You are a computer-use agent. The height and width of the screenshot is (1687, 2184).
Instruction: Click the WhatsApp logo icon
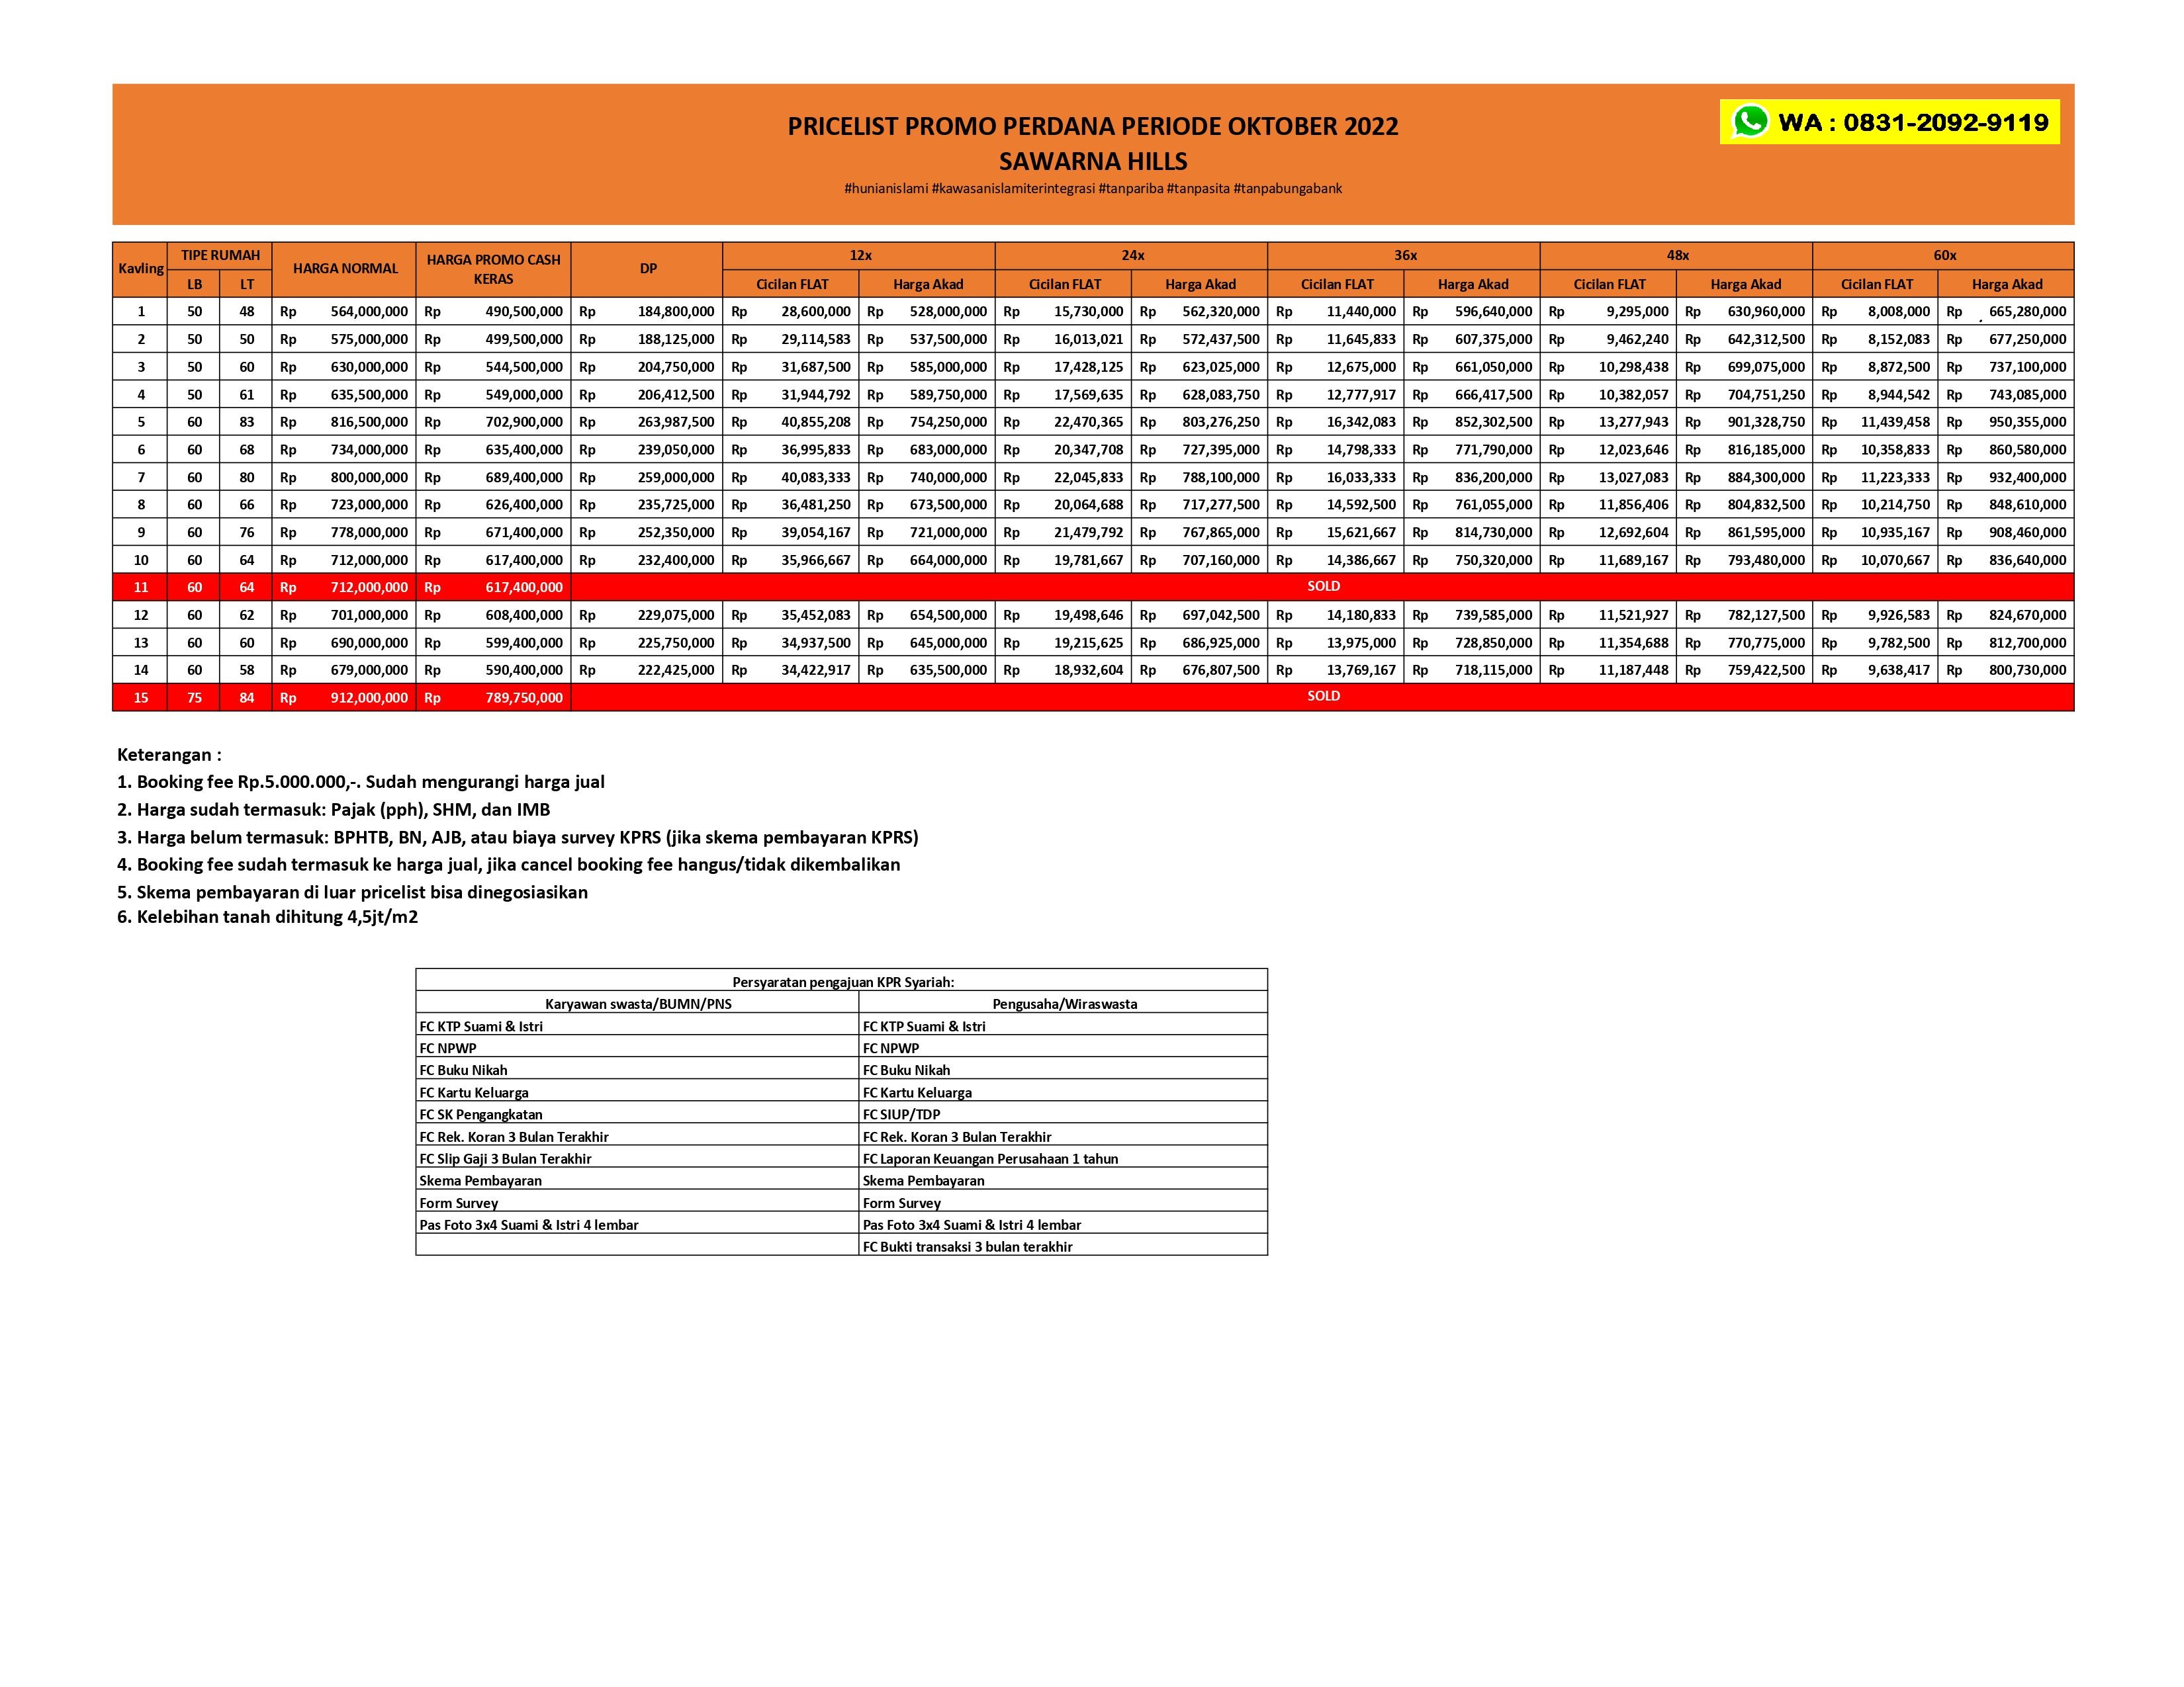pyautogui.click(x=1750, y=122)
